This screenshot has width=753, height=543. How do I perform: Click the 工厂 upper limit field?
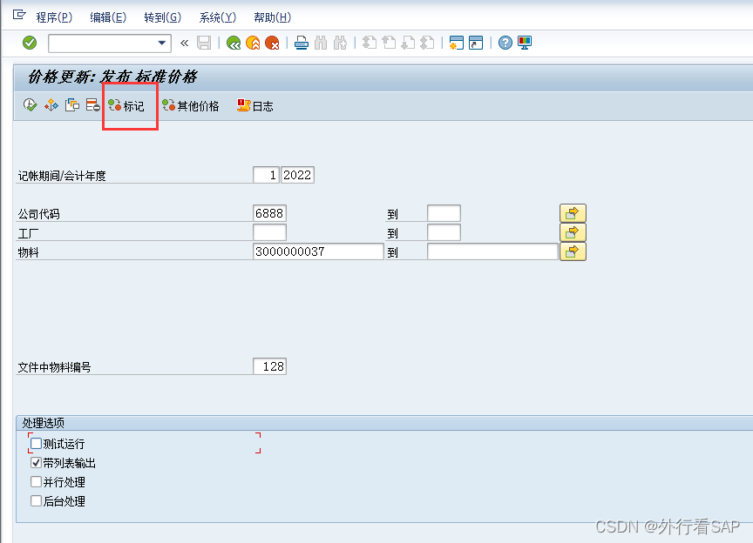click(x=444, y=232)
